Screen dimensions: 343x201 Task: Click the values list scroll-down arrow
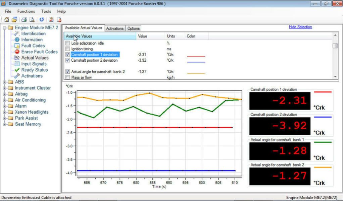pos(335,77)
